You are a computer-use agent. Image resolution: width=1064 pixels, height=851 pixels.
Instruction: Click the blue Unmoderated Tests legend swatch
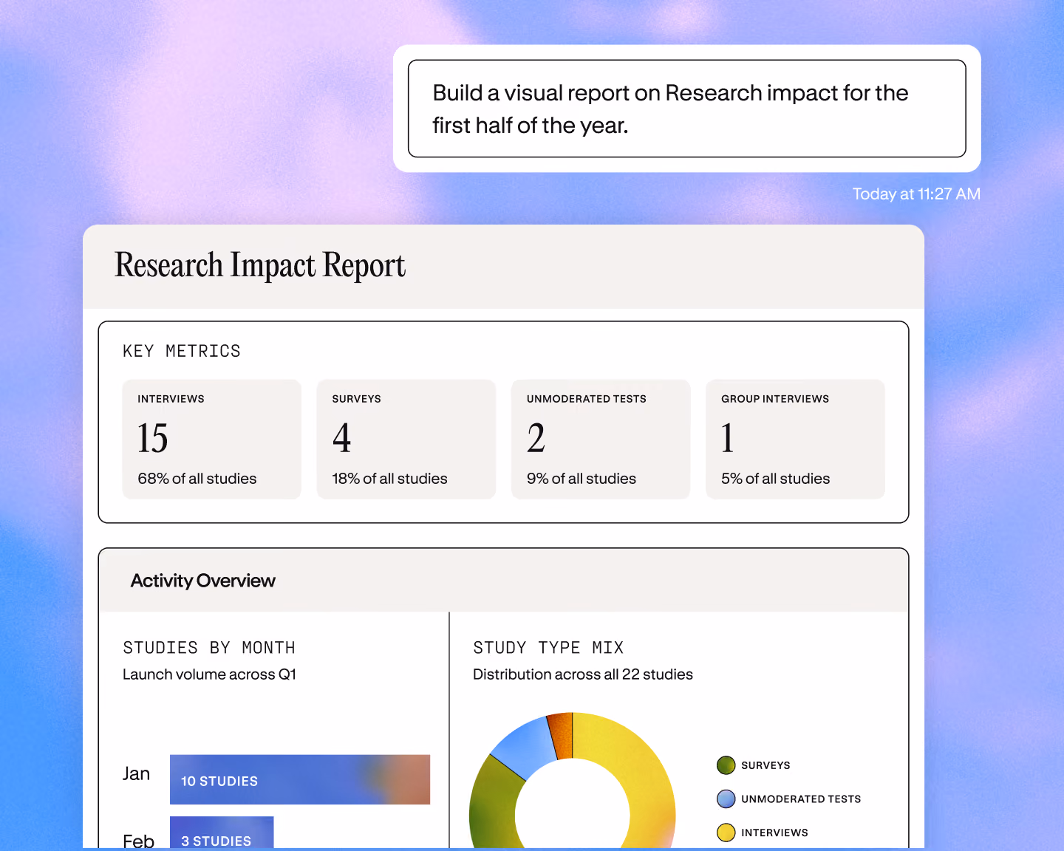tap(726, 799)
